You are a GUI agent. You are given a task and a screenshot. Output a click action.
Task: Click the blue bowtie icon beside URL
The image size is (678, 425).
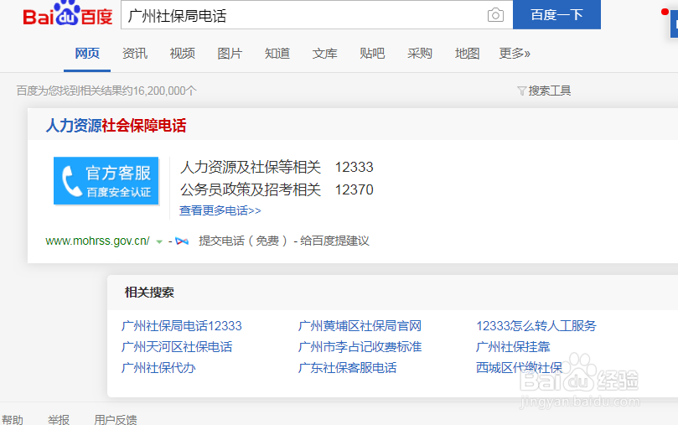tap(182, 241)
